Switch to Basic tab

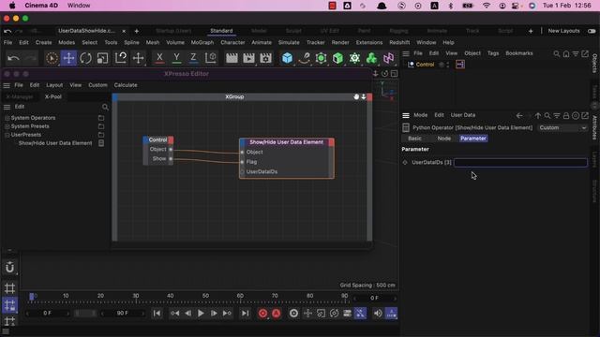point(414,139)
